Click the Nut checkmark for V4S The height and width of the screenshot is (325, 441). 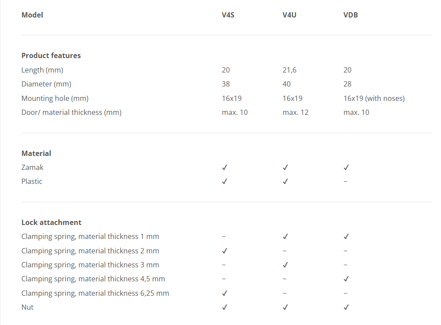(x=225, y=307)
